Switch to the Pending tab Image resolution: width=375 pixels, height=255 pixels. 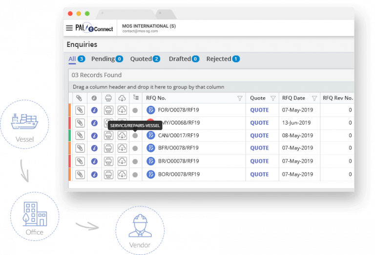coord(103,59)
